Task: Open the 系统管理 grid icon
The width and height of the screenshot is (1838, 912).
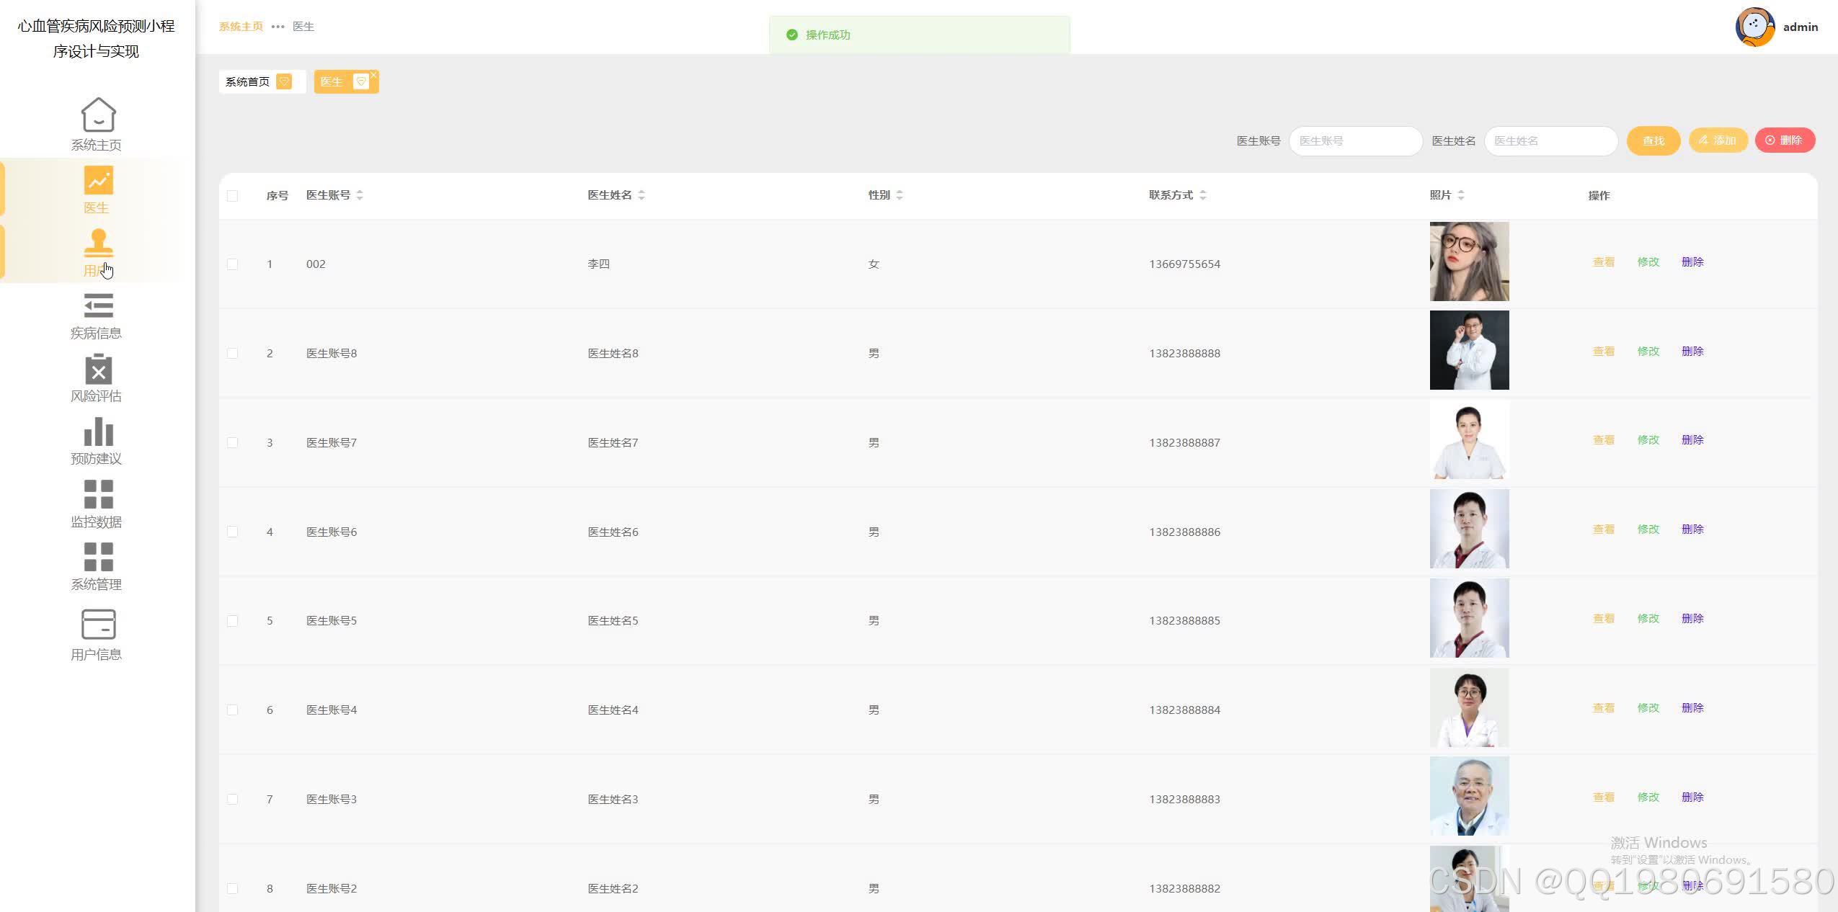Action: [98, 557]
